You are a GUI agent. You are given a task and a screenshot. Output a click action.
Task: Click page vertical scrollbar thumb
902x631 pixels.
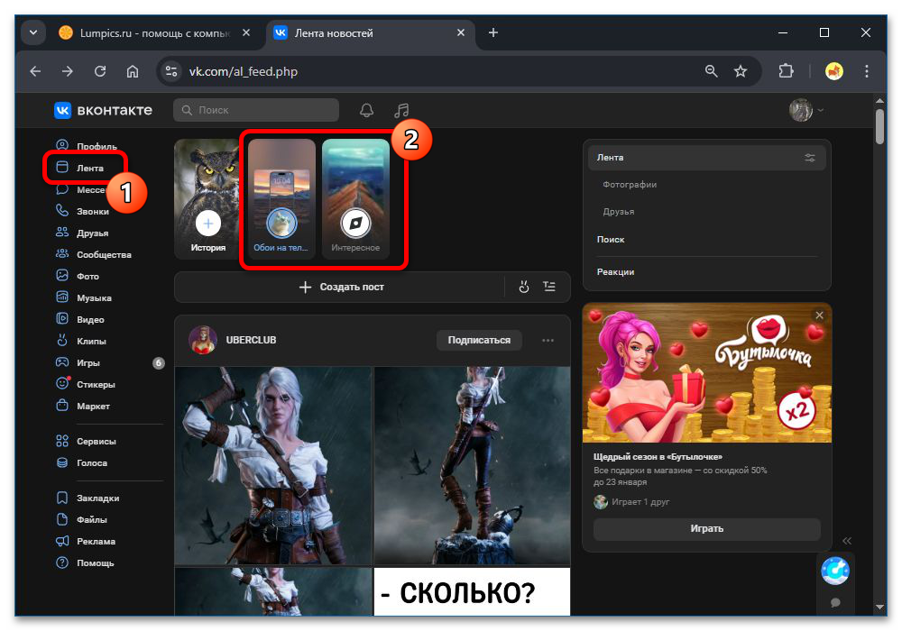[879, 126]
